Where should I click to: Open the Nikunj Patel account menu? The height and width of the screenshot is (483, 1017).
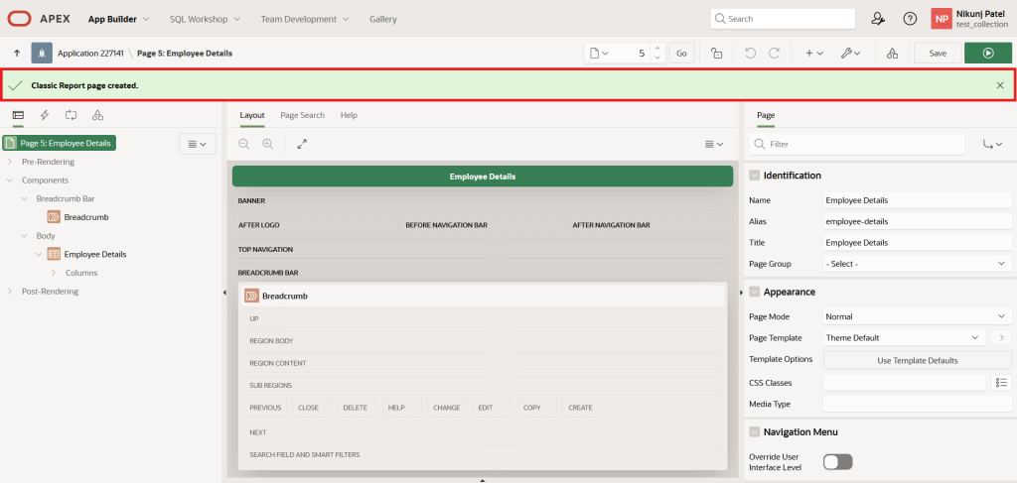pos(971,19)
